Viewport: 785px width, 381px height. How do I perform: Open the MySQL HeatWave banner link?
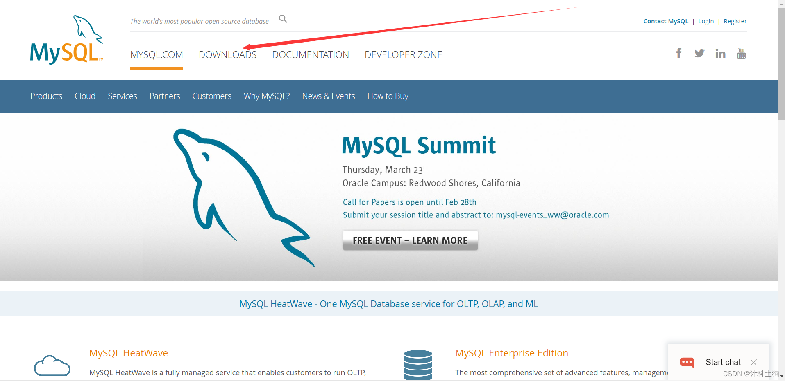click(x=388, y=304)
